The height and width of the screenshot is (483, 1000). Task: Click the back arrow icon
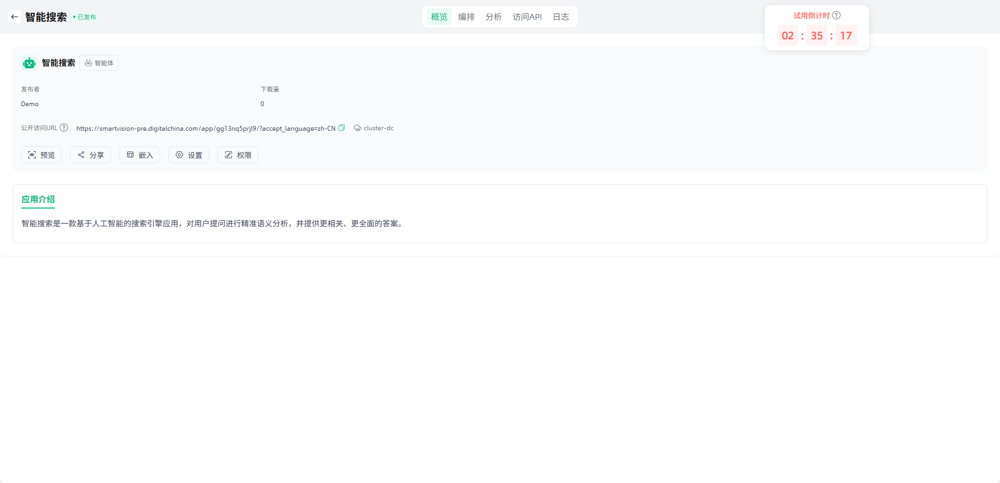pyautogui.click(x=15, y=17)
